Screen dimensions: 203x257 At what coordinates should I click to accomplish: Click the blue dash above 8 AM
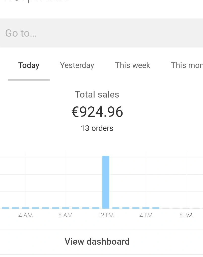[x=66, y=208]
